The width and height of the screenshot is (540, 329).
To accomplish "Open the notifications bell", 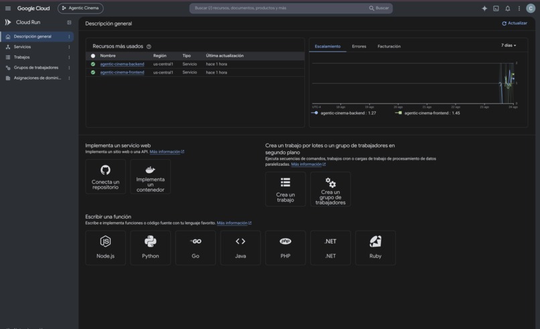I will 508,8.
